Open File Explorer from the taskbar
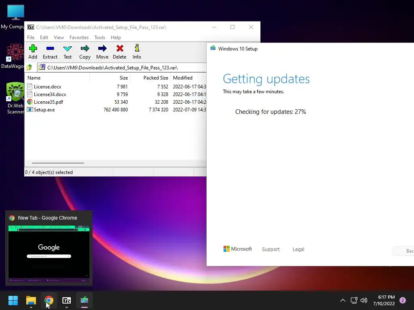The width and height of the screenshot is (414, 310). [x=31, y=300]
